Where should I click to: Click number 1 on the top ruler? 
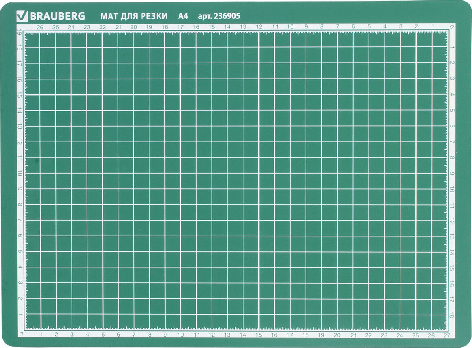(433, 27)
